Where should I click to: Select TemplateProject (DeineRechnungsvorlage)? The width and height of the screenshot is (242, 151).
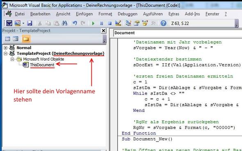click(61, 54)
